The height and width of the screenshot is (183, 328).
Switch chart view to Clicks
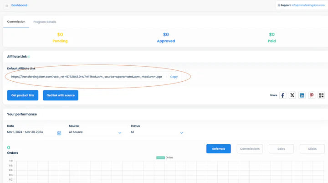click(x=312, y=149)
